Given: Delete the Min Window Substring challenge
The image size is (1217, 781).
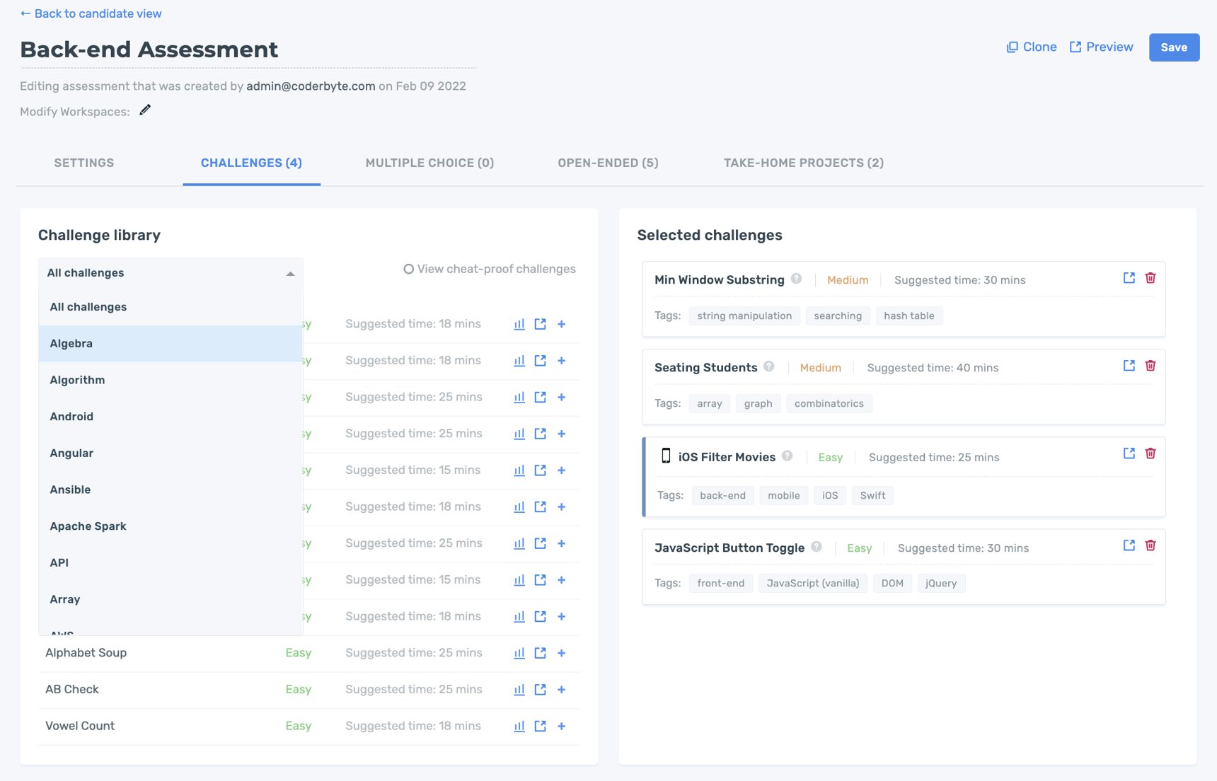Looking at the screenshot, I should click(1150, 278).
